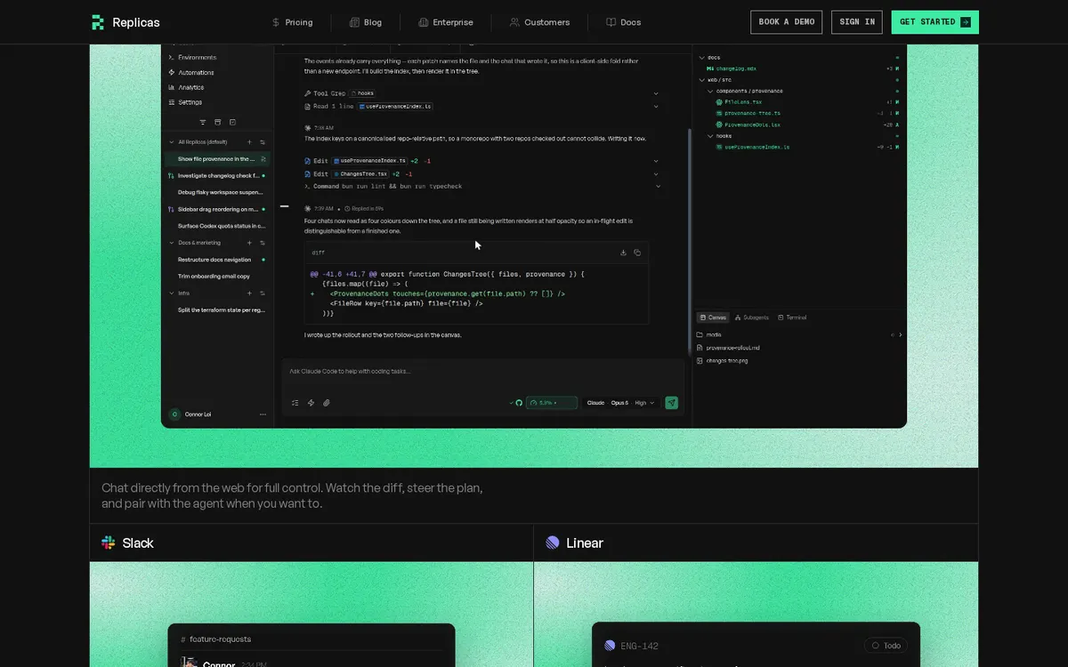Expand the 'Read 1 line' step
This screenshot has width=1068, height=667.
(656, 107)
